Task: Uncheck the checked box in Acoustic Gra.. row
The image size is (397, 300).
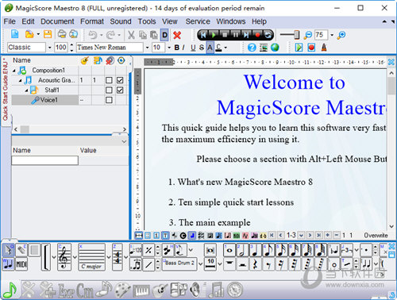Action: pyautogui.click(x=120, y=80)
